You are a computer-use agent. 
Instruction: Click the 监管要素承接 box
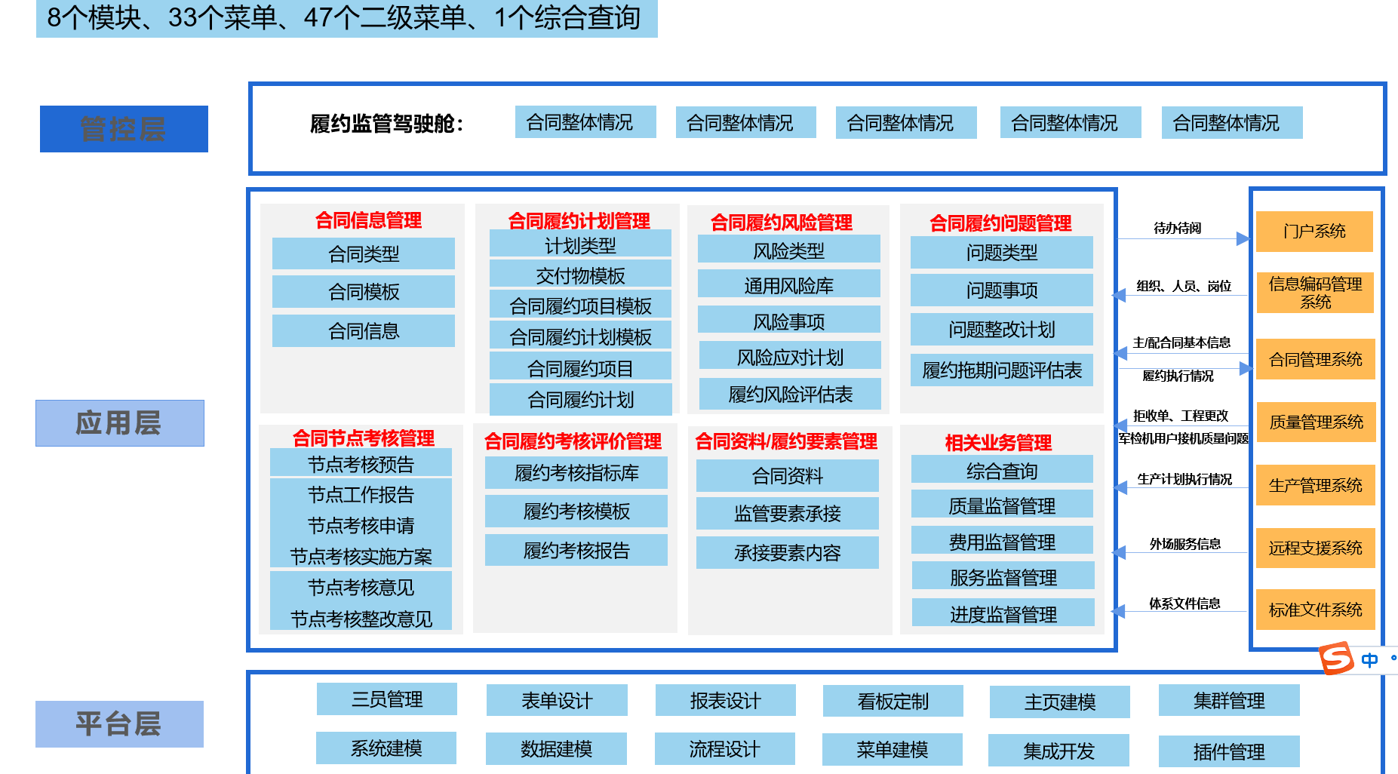point(788,513)
